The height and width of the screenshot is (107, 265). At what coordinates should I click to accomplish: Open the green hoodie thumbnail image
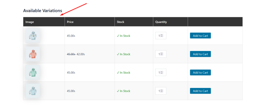[x=33, y=72]
